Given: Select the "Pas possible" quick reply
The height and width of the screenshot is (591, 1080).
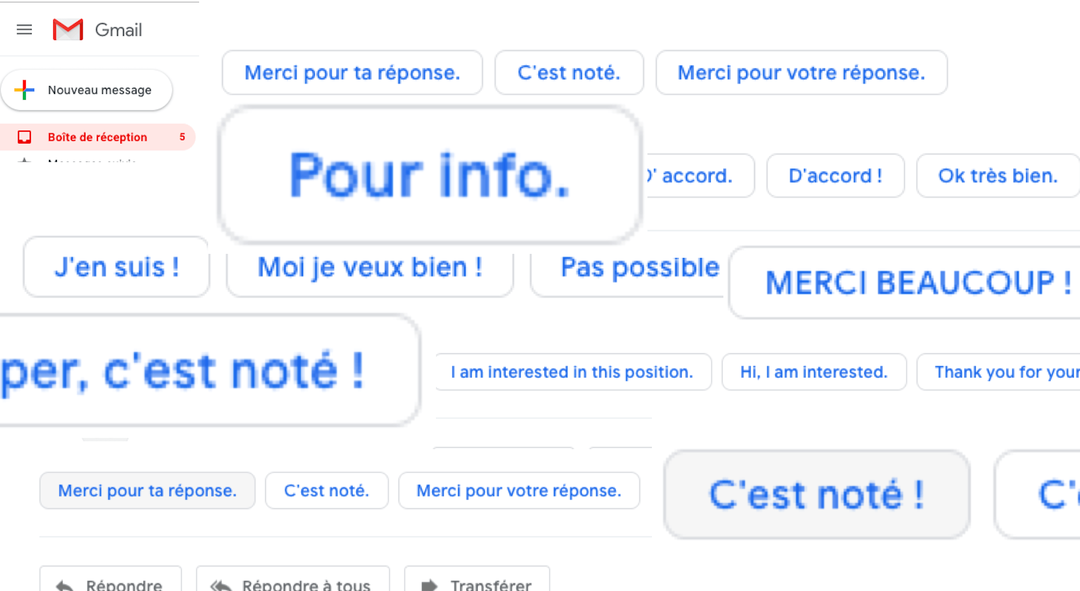Looking at the screenshot, I should point(639,267).
